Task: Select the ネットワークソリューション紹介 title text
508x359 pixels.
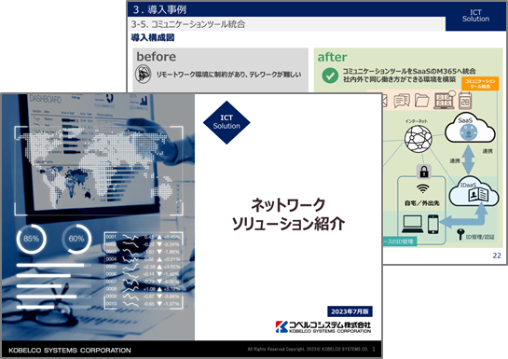Action: point(288,214)
